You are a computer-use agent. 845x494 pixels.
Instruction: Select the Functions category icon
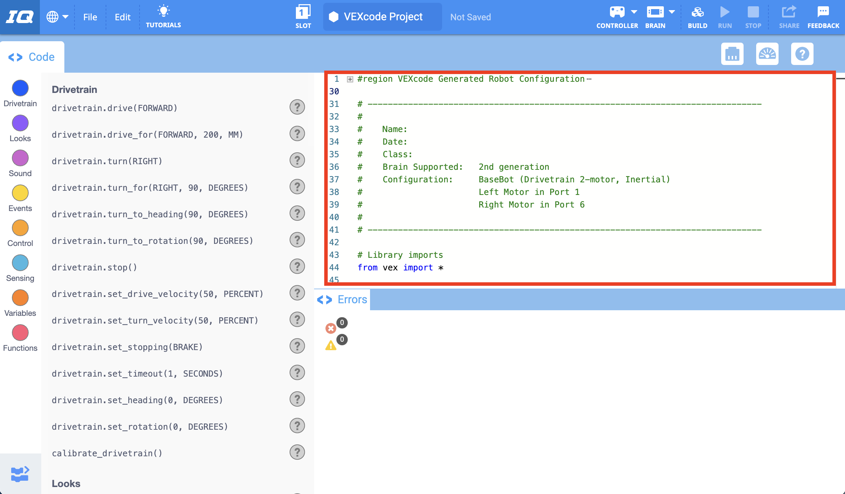coord(20,333)
